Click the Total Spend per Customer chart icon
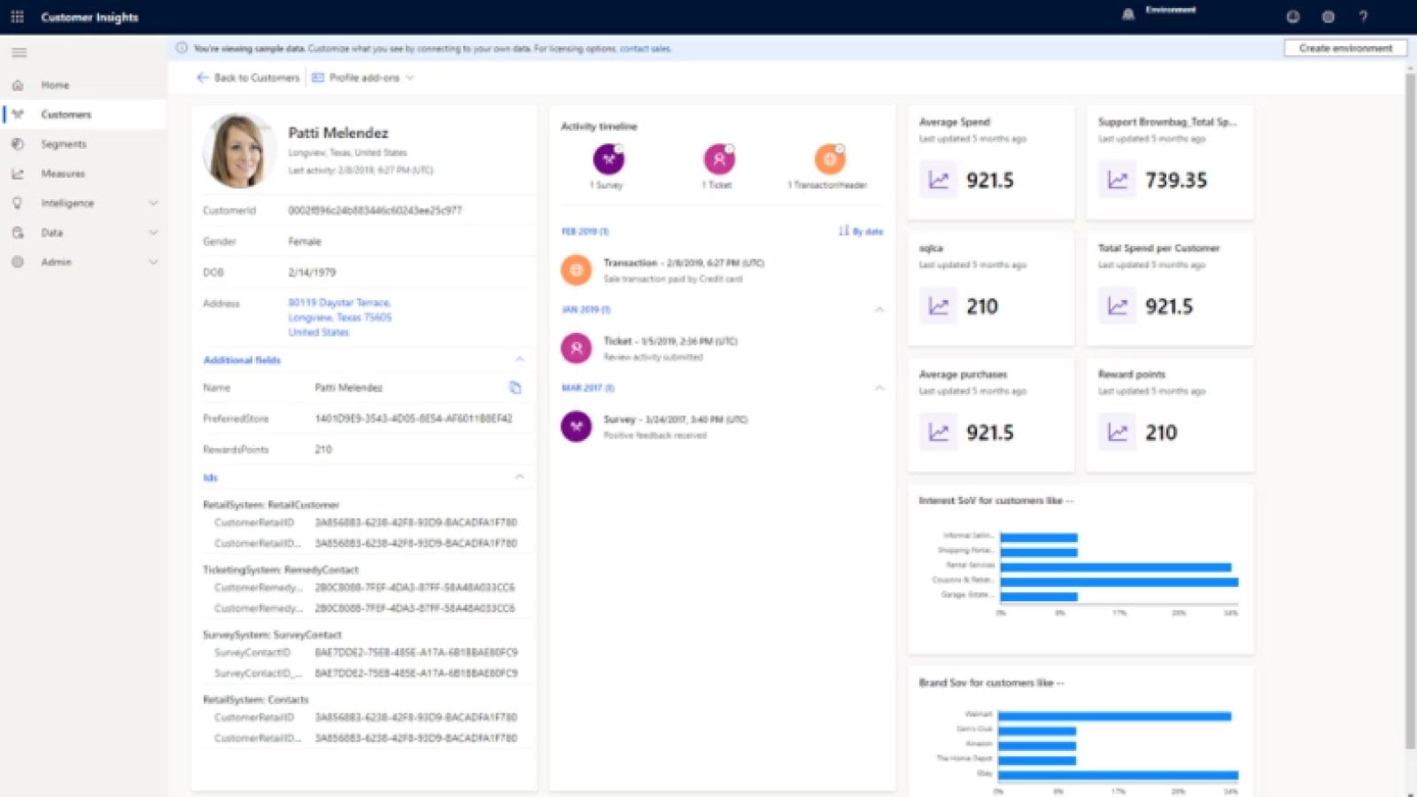This screenshot has height=797, width=1417. (1118, 306)
